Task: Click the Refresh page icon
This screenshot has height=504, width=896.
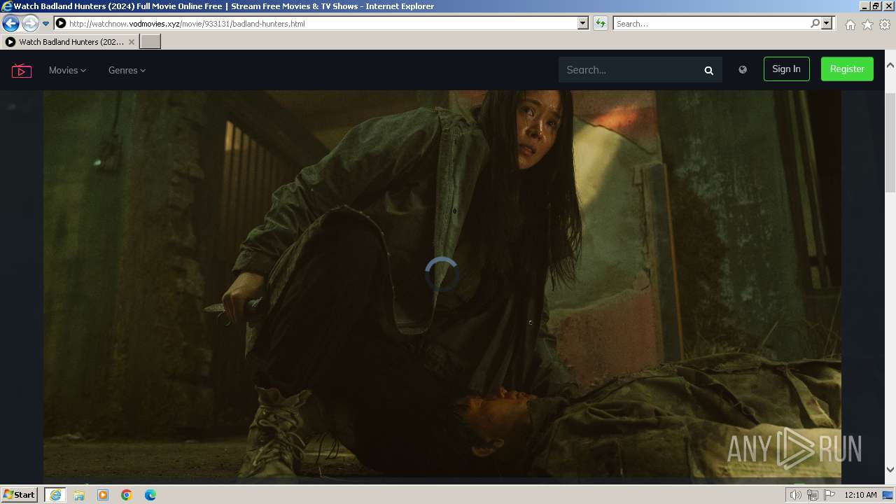Action: (601, 23)
